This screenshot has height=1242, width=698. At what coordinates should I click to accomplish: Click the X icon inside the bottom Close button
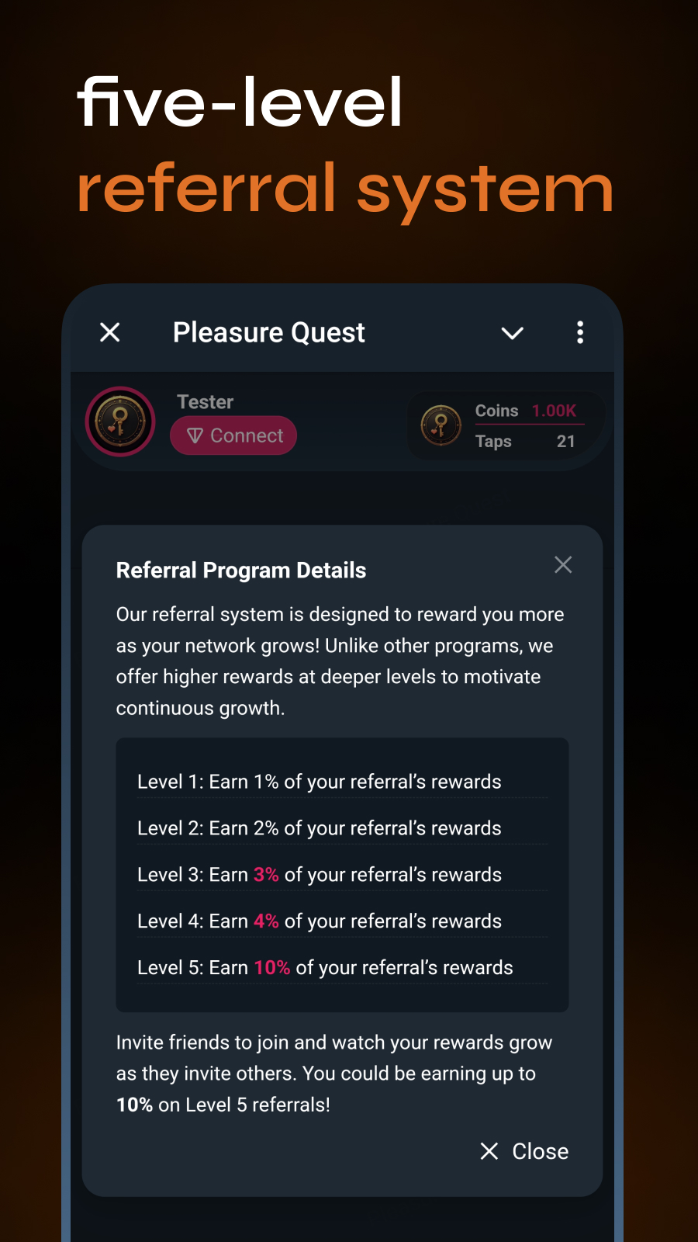489,1152
